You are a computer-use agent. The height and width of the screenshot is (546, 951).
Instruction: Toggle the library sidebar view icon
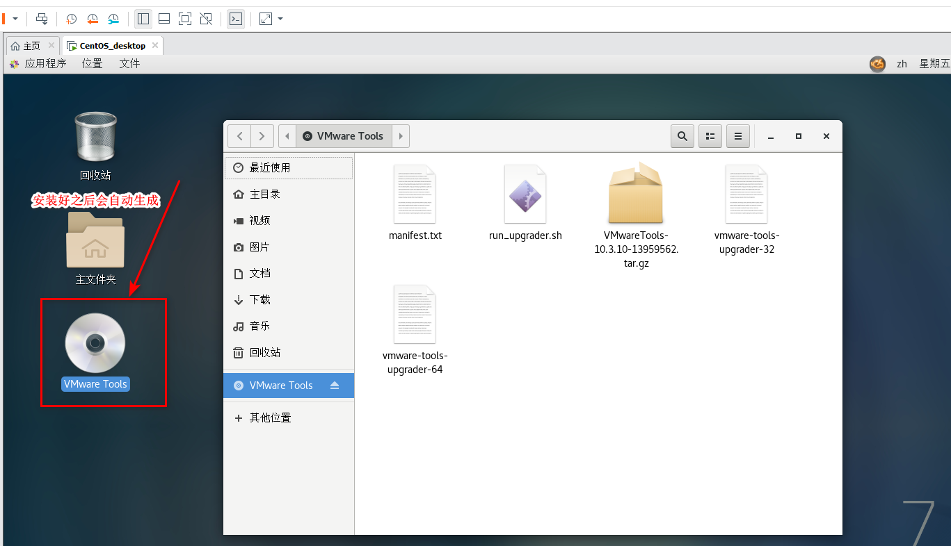[x=143, y=19]
